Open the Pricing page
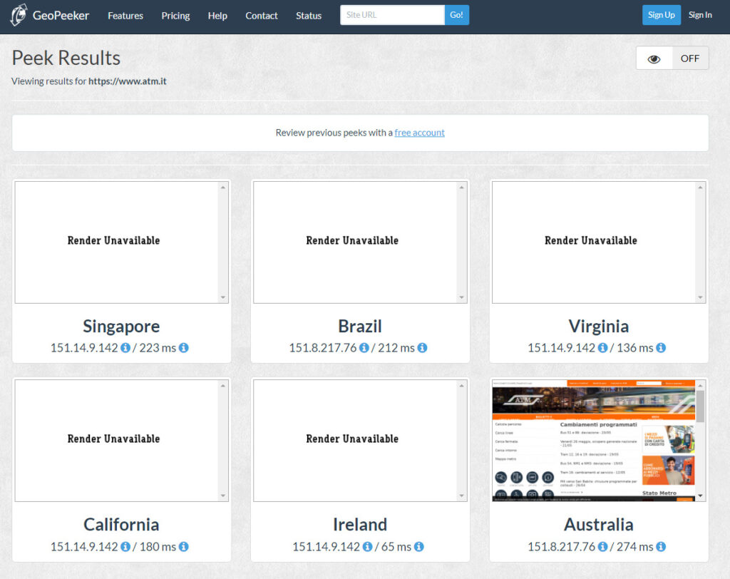The height and width of the screenshot is (579, 730). tap(175, 16)
